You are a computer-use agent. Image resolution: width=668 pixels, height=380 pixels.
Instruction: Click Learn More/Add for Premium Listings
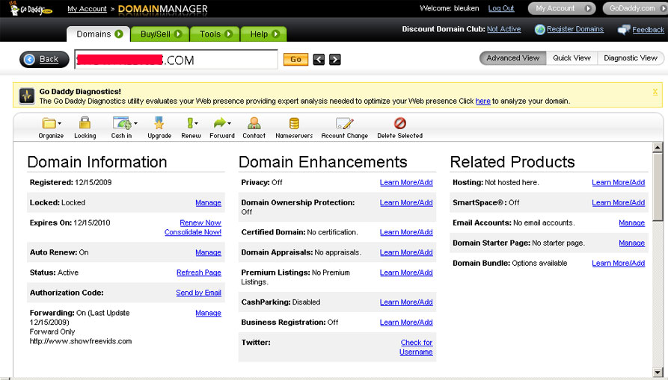point(406,272)
